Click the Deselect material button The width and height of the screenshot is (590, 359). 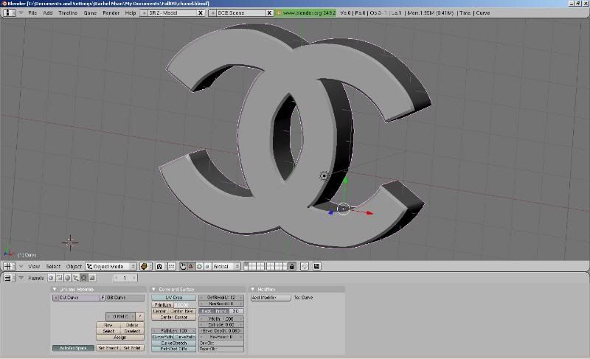pyautogui.click(x=132, y=331)
